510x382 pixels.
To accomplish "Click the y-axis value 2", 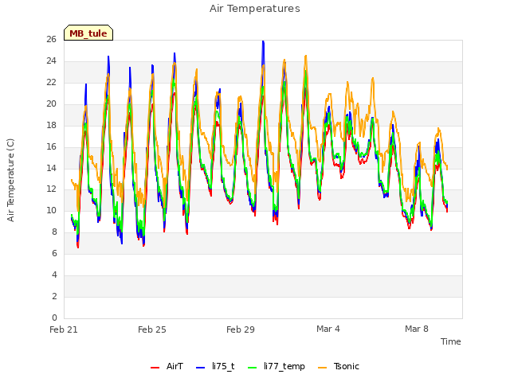I will [x=54, y=296].
